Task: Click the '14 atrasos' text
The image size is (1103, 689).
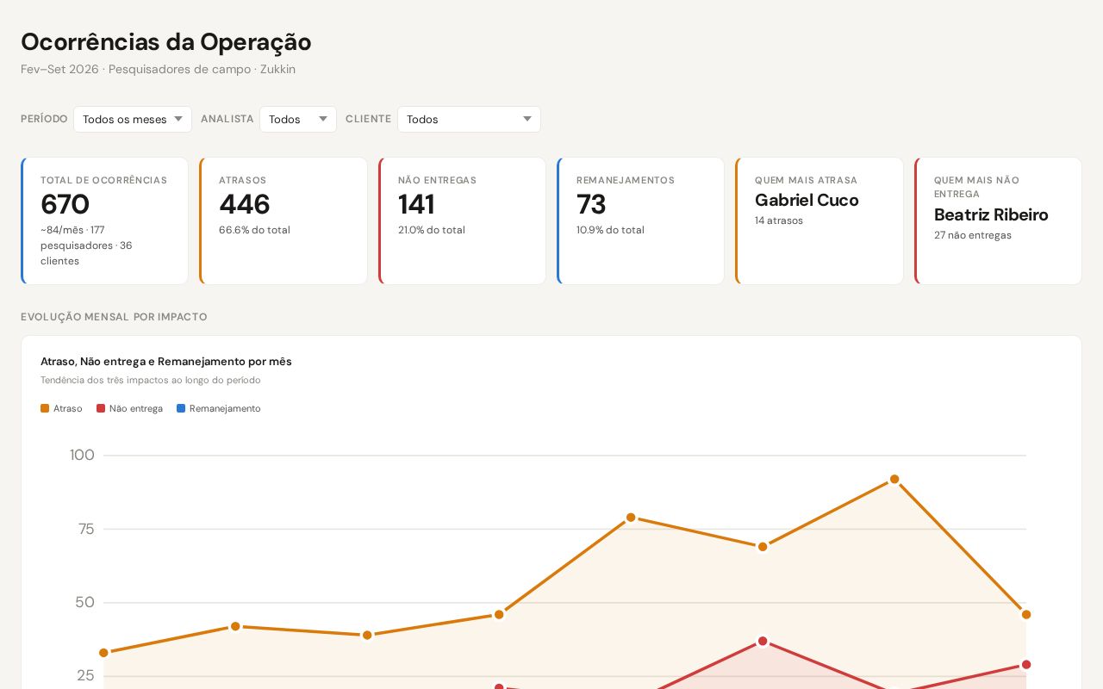Action: 779,220
